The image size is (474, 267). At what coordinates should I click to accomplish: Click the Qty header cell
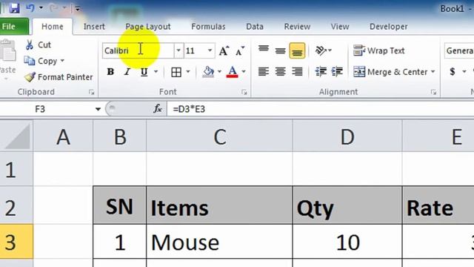click(347, 205)
